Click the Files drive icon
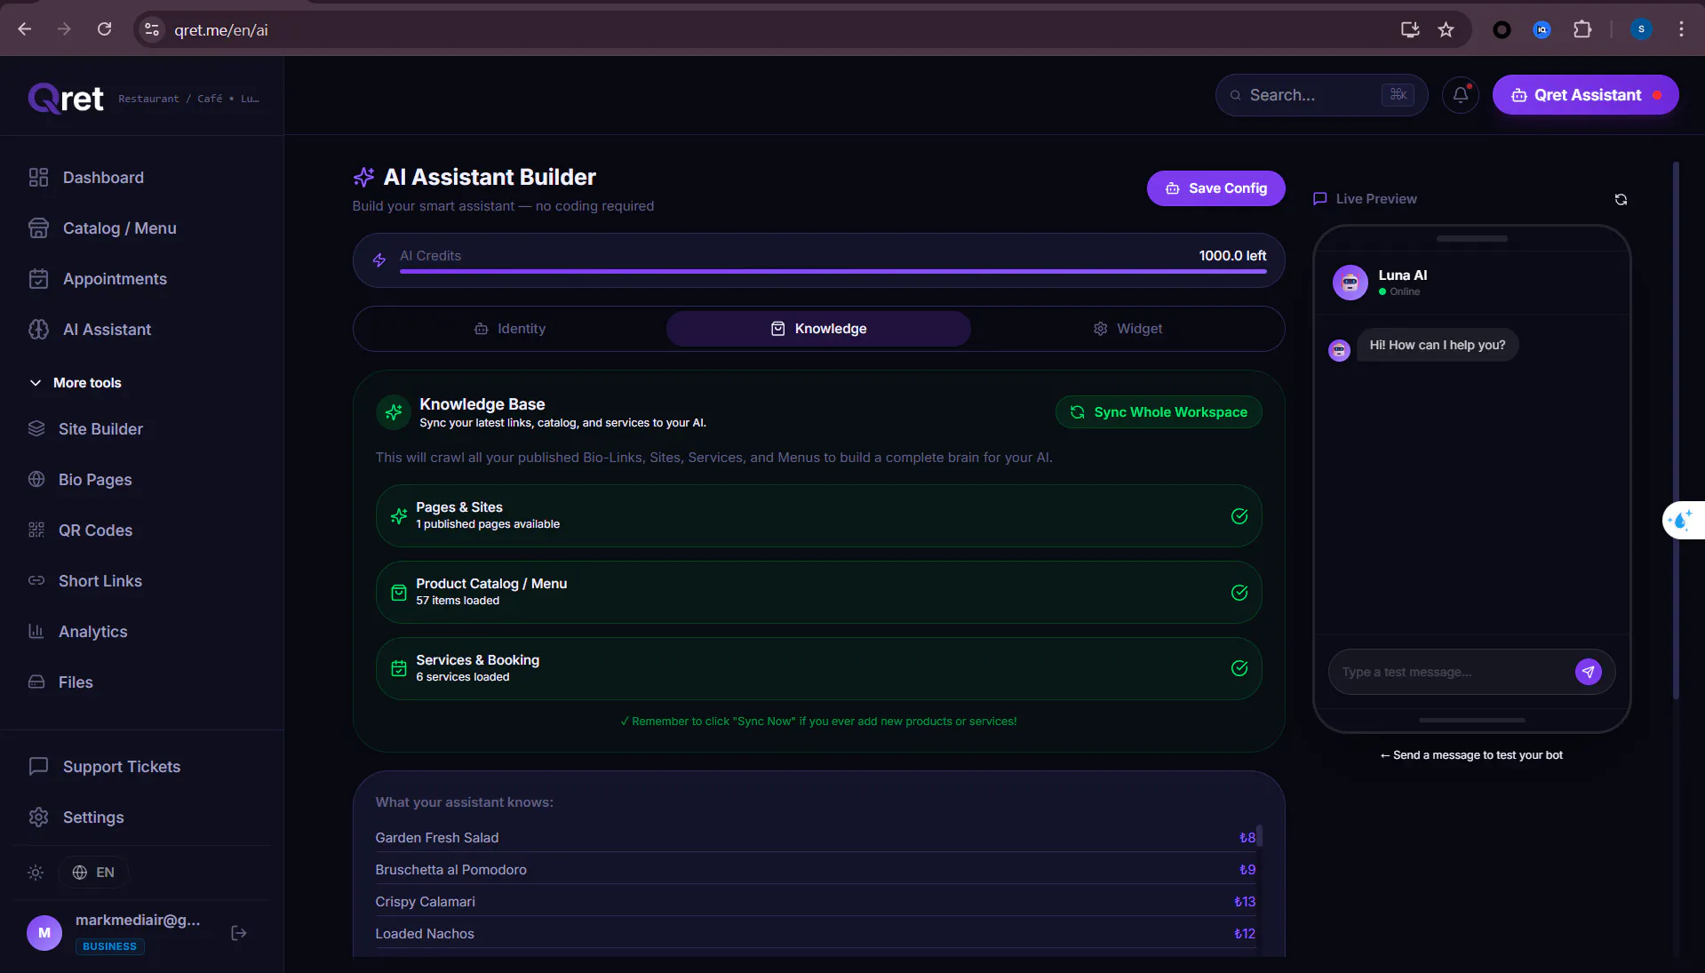The width and height of the screenshot is (1705, 973). (x=36, y=682)
